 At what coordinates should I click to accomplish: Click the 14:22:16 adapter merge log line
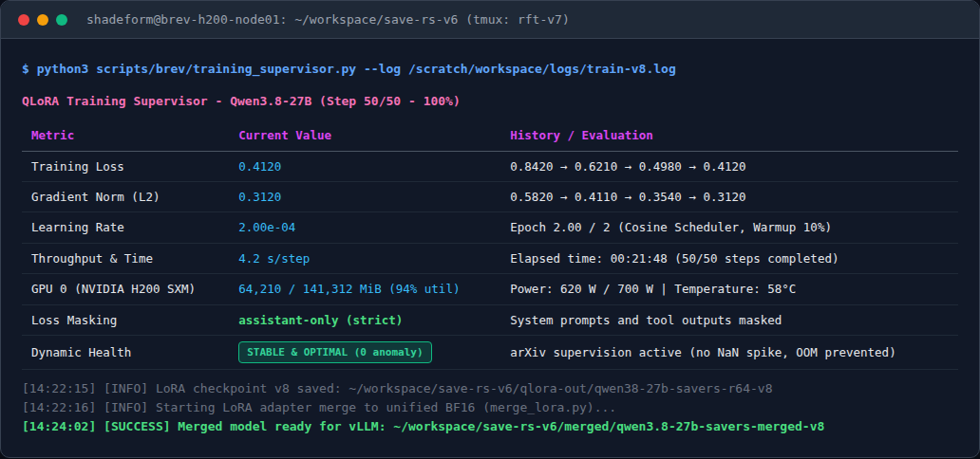pyautogui.click(x=319, y=408)
